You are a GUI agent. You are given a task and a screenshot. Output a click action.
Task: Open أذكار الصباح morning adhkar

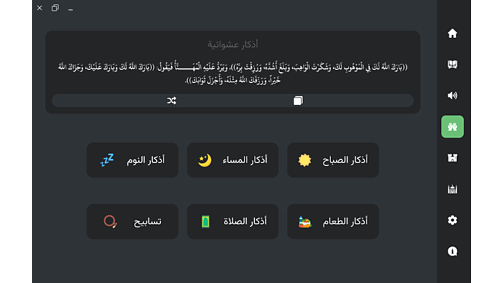tap(333, 160)
